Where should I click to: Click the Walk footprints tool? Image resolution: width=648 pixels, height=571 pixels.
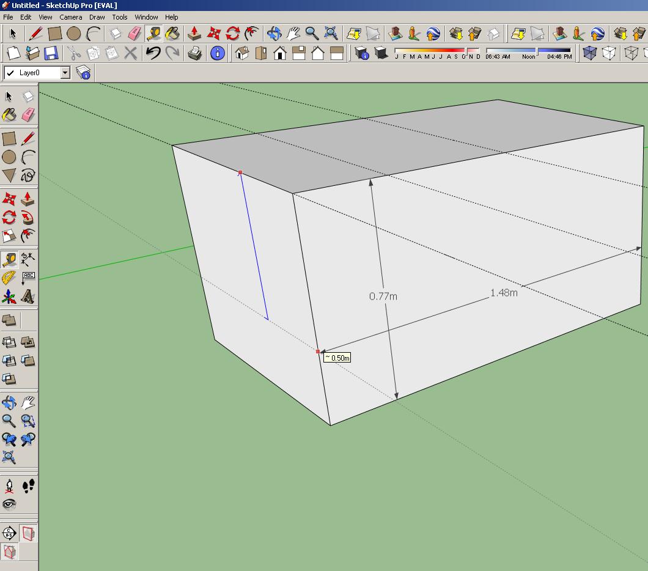tap(28, 487)
